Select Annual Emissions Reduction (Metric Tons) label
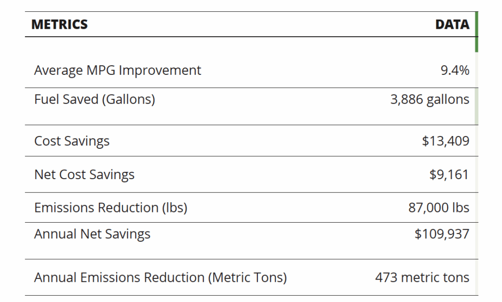 tap(160, 278)
